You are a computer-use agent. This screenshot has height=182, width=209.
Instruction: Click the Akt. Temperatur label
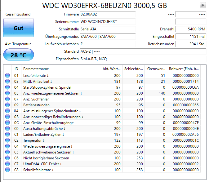[x=18, y=44]
